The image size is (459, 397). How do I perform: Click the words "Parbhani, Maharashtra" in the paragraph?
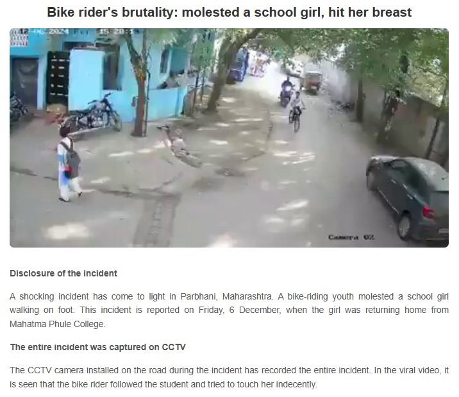(x=227, y=296)
